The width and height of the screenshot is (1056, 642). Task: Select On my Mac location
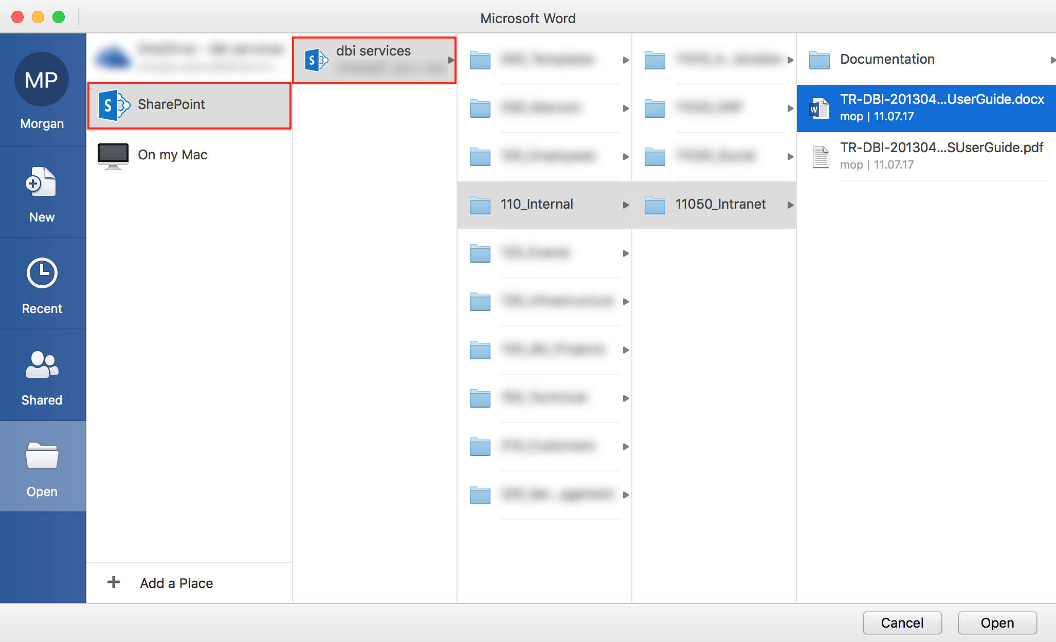click(x=189, y=155)
